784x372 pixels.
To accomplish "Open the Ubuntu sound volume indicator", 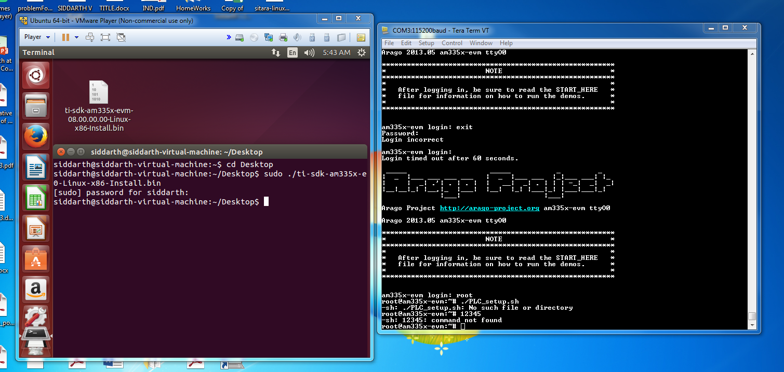I will point(310,52).
